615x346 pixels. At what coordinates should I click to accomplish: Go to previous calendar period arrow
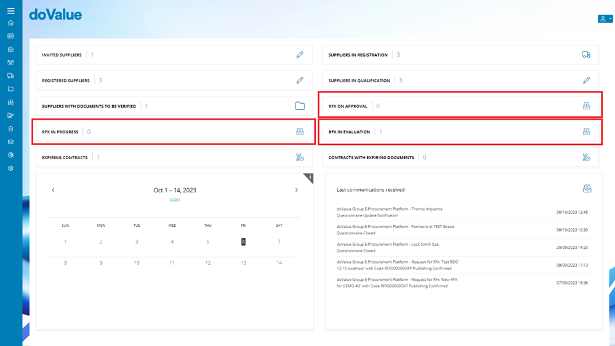tap(54, 190)
